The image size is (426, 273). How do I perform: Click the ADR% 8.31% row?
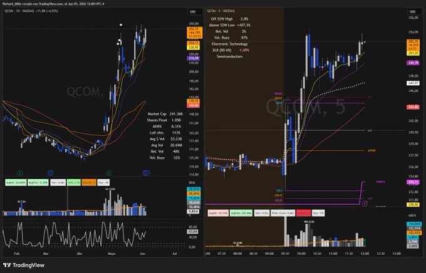coord(167,126)
